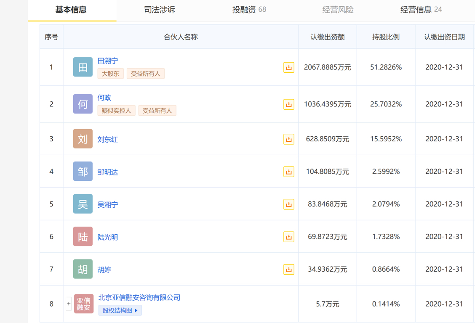Click the 北京亚信融安咨询有限公司 company link
The width and height of the screenshot is (475, 323).
point(139,297)
